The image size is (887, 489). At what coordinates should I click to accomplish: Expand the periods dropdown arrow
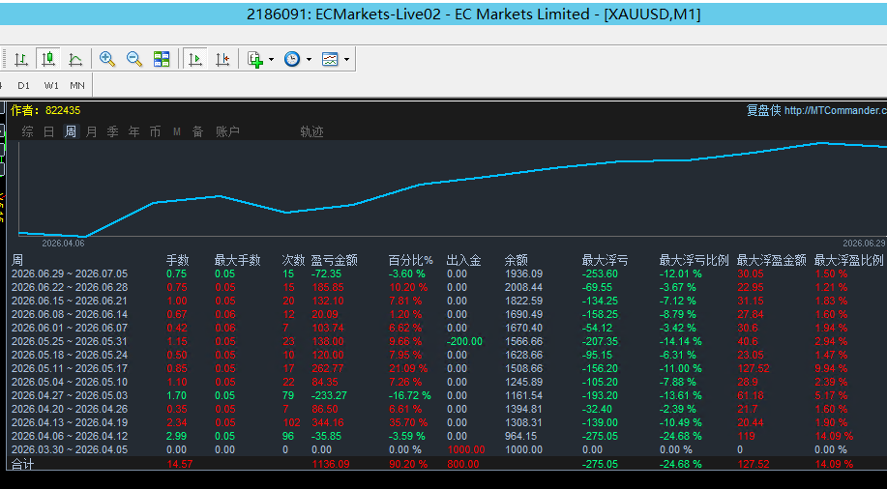pyautogui.click(x=309, y=59)
